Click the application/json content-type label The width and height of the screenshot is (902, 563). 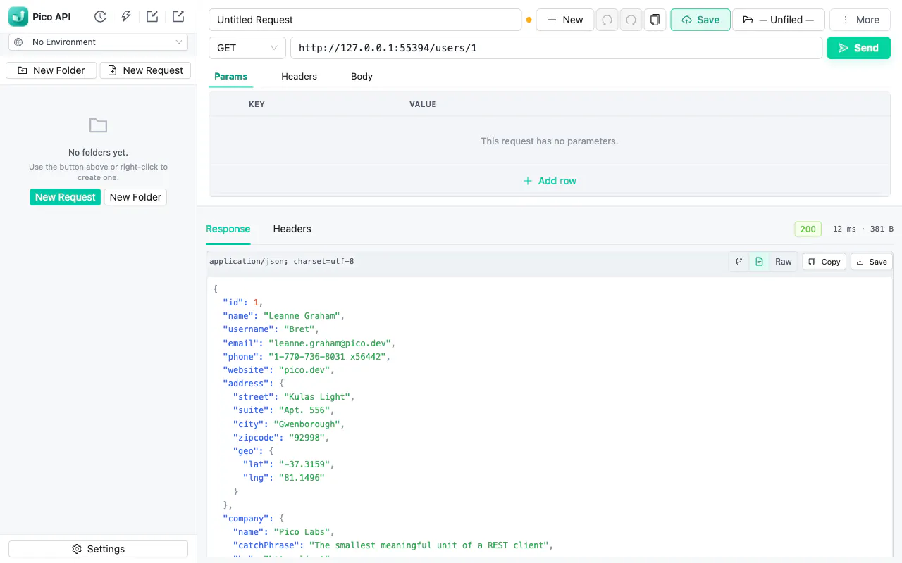pos(282,262)
